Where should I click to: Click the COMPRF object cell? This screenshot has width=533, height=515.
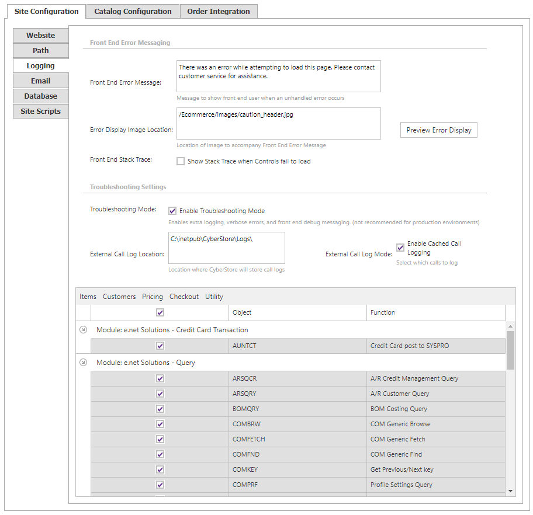(x=297, y=485)
